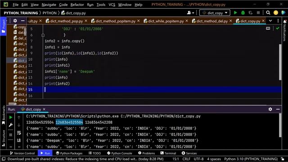Open the Problems tool window
Screen dimensions: 288x162
pos(147,153)
